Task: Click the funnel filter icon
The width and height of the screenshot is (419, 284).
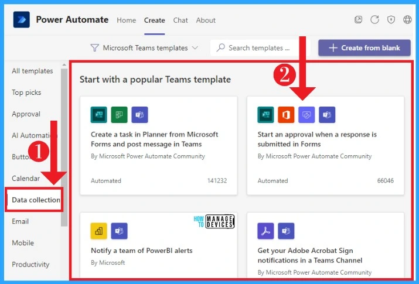Action: [94, 48]
